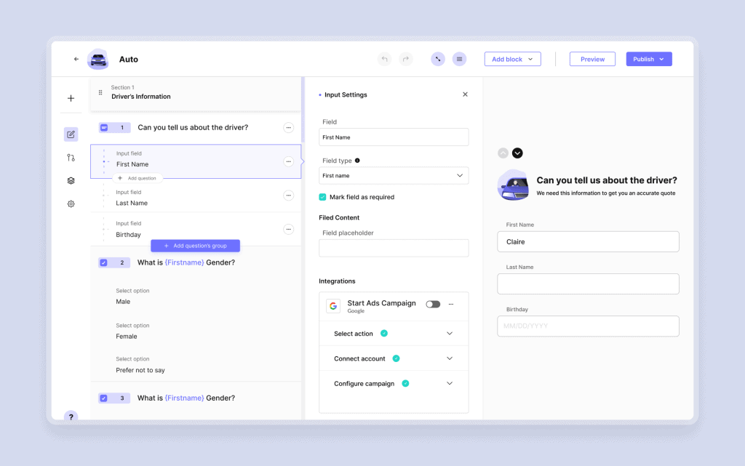Click Add question button
This screenshot has width=745, height=466.
coord(138,178)
